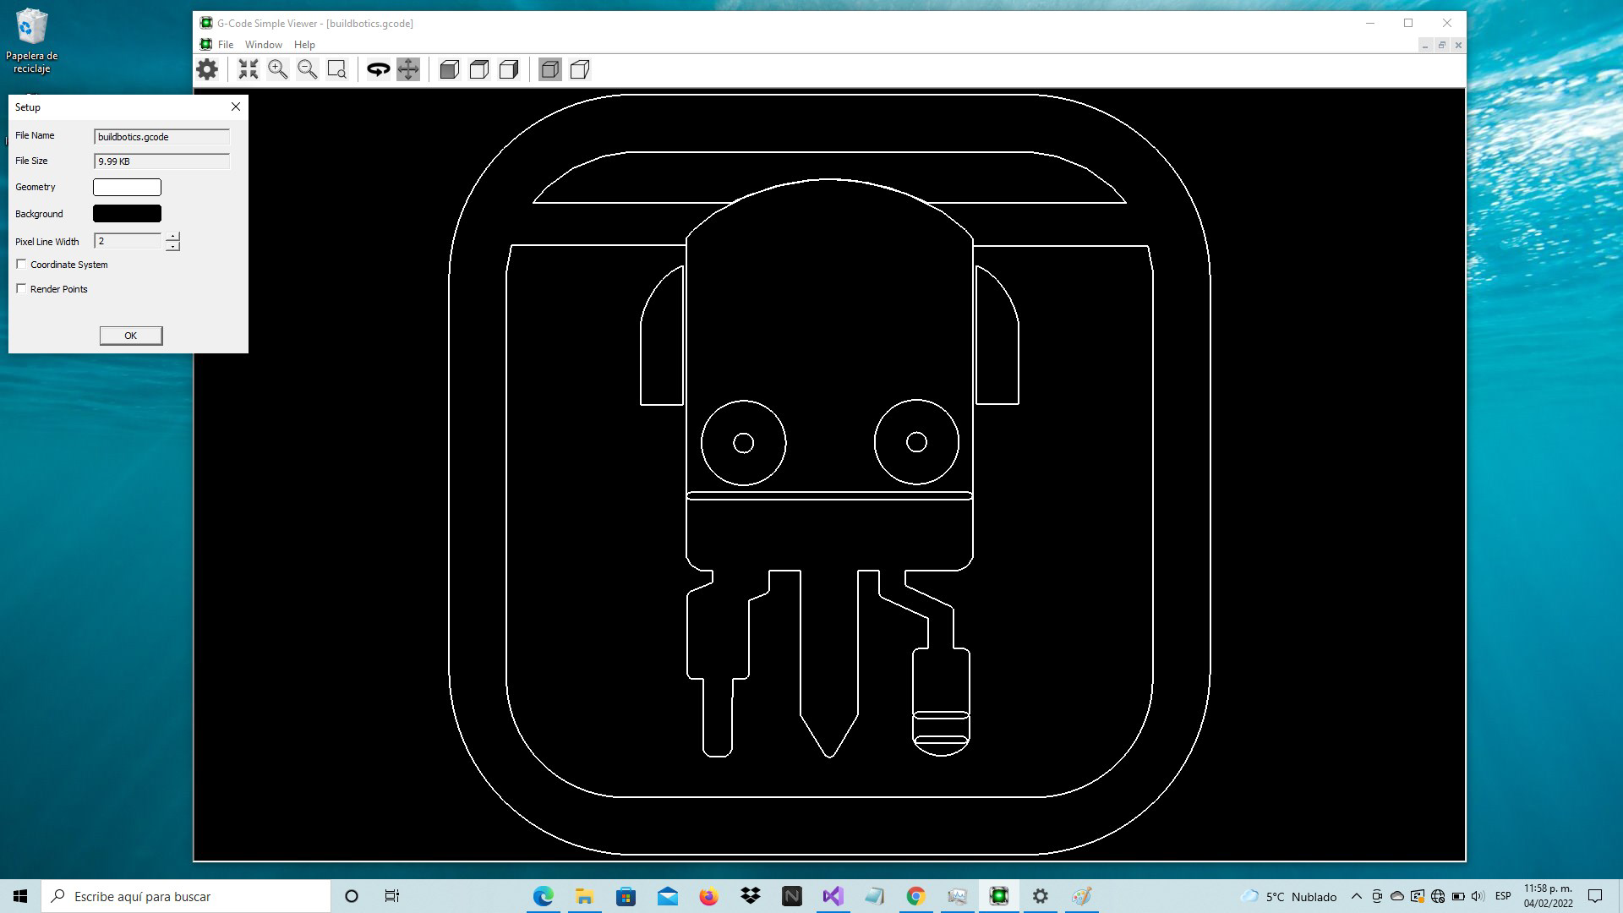
Task: Select the orbit rotate view tool
Action: 378,69
